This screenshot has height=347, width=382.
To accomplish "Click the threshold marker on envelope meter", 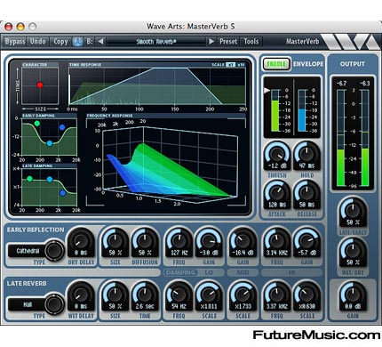I will click(x=267, y=91).
